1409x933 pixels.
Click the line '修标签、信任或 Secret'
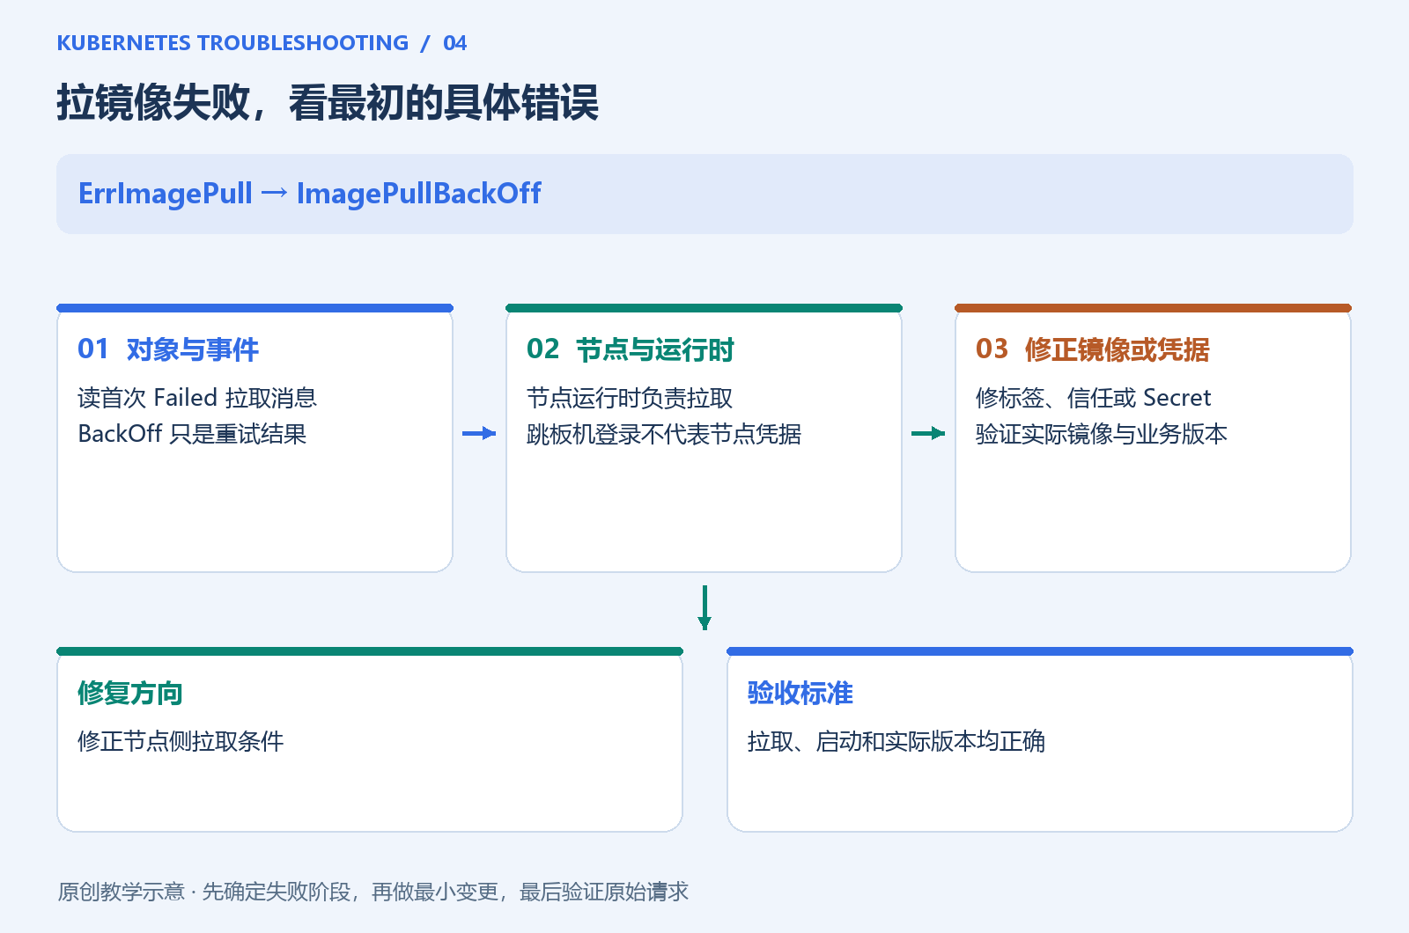[x=1093, y=398]
